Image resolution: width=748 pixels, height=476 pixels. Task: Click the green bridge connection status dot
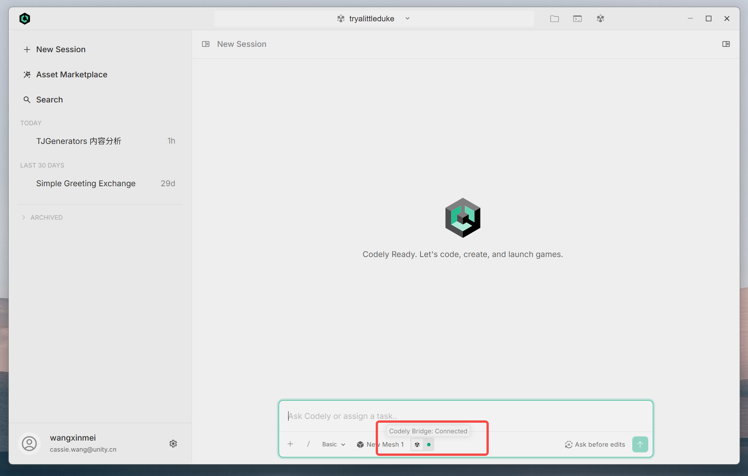[x=429, y=444]
